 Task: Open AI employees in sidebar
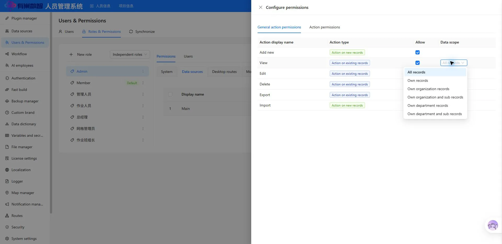(25, 65)
